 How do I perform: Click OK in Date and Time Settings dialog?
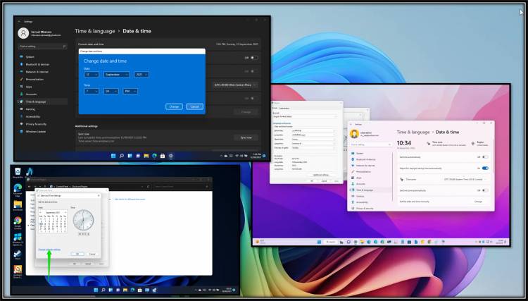77,254
